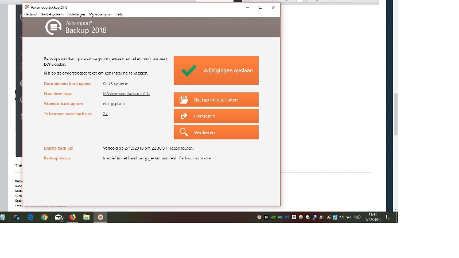Viewport: 459px width, 258px height.
Task: Click the green checkmark icon on Wijzigingen opslaan
Action: 189,71
